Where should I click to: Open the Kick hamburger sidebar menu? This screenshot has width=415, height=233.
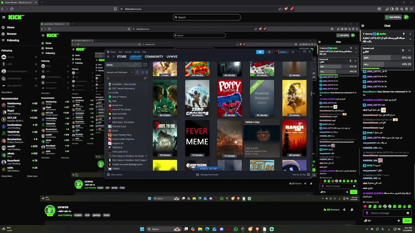point(4,17)
